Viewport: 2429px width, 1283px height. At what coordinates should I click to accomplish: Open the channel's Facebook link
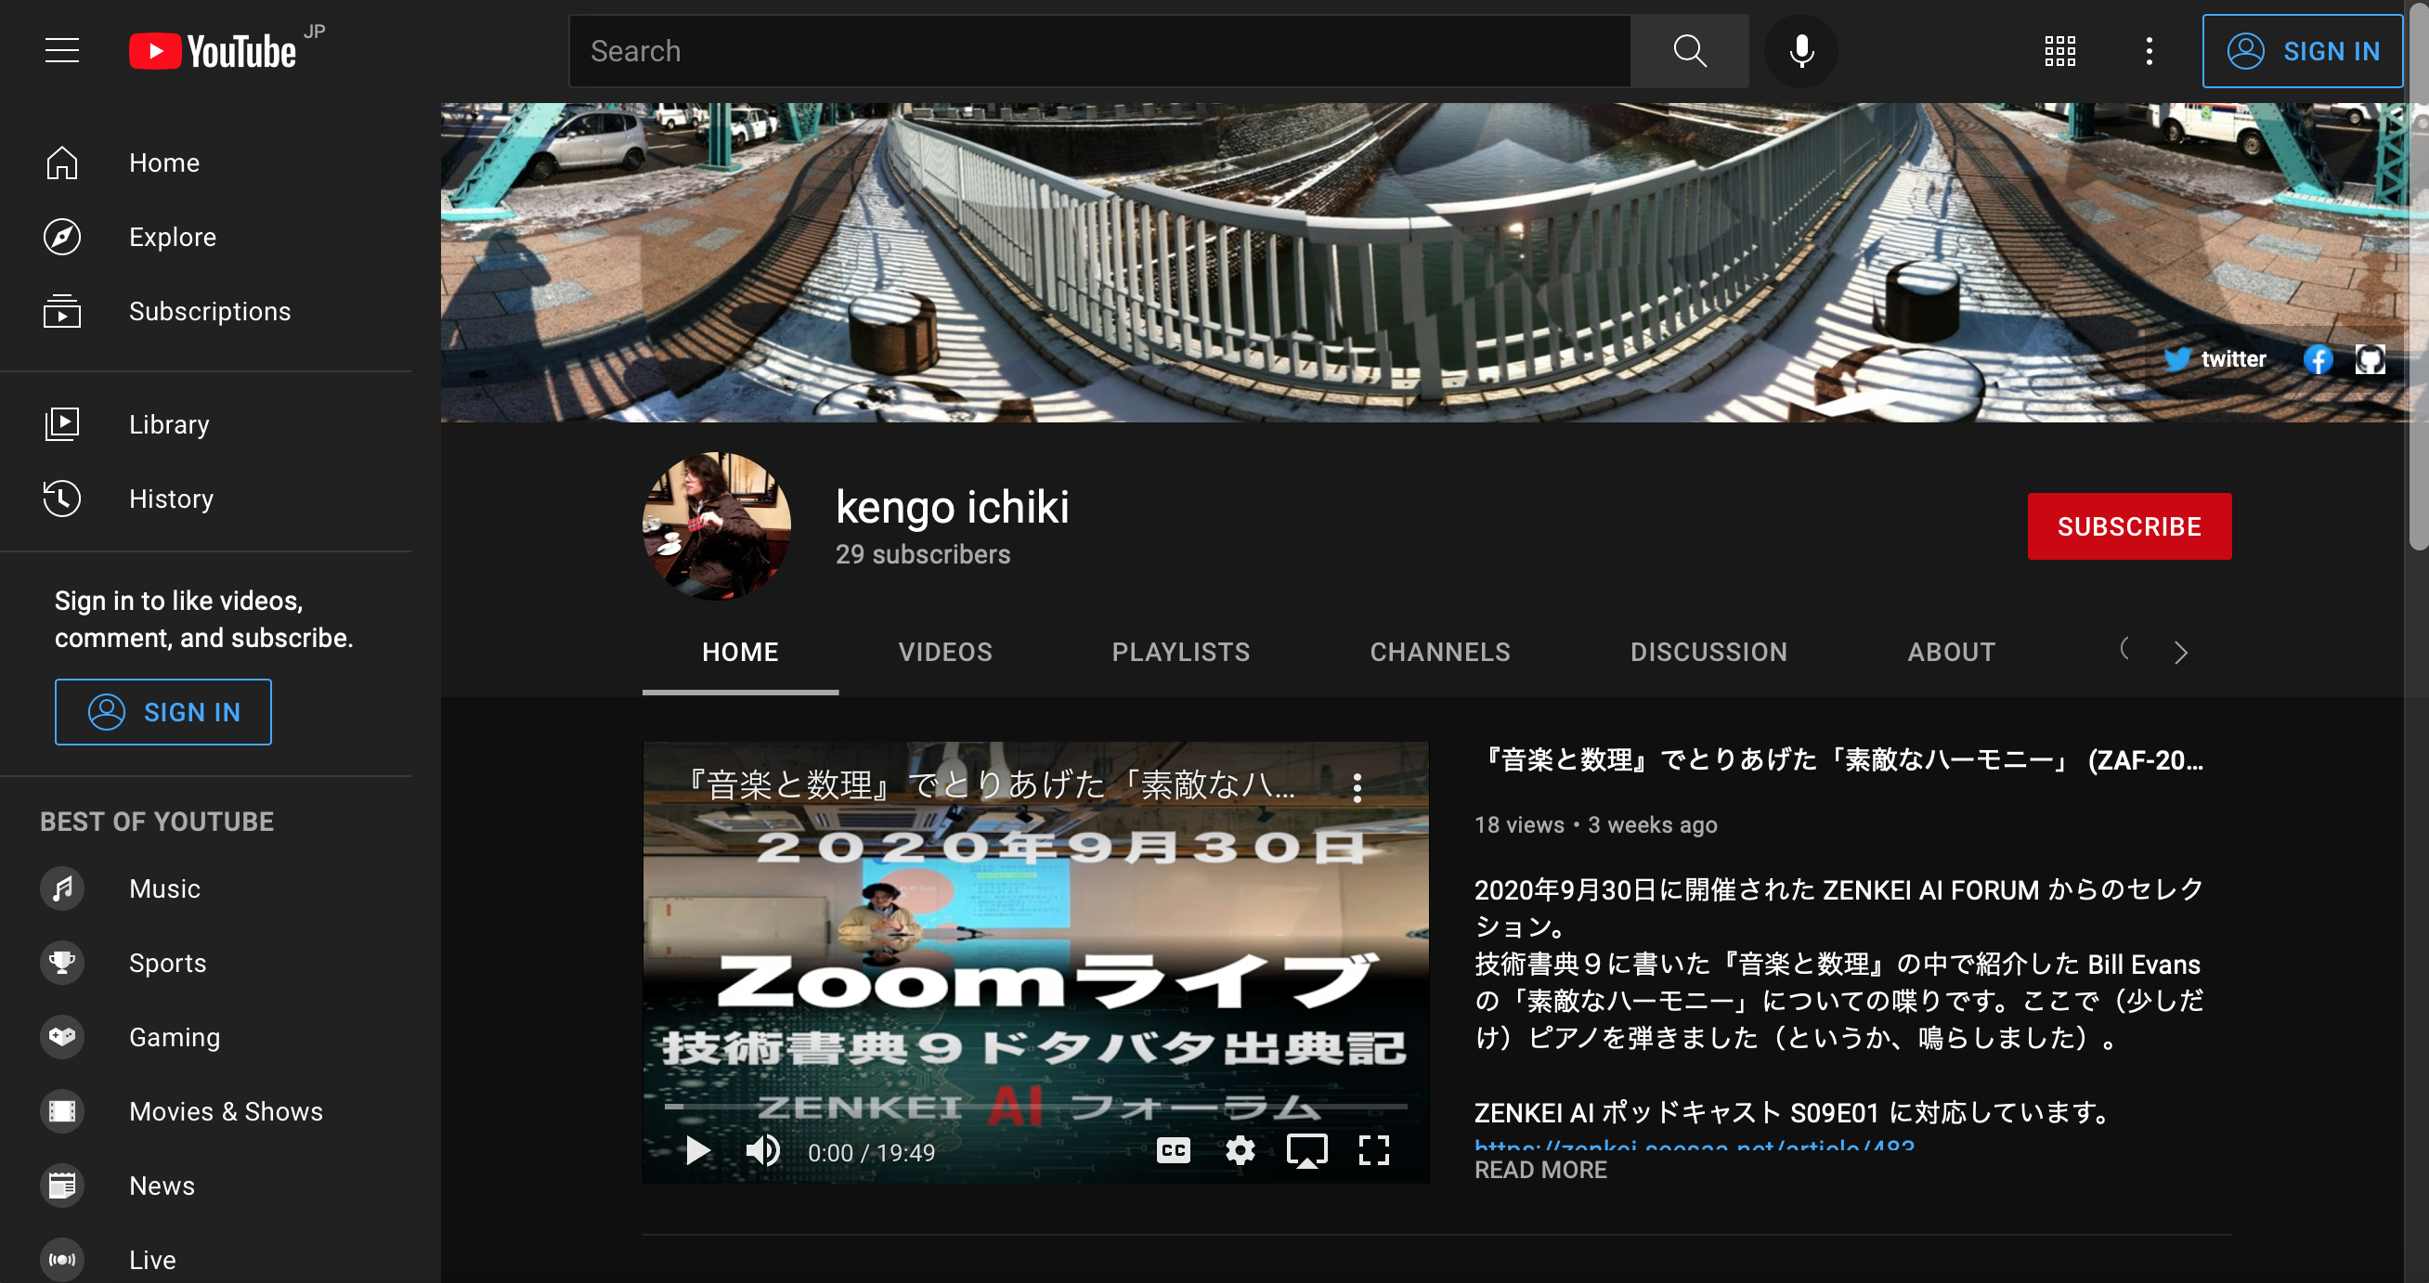(2318, 359)
